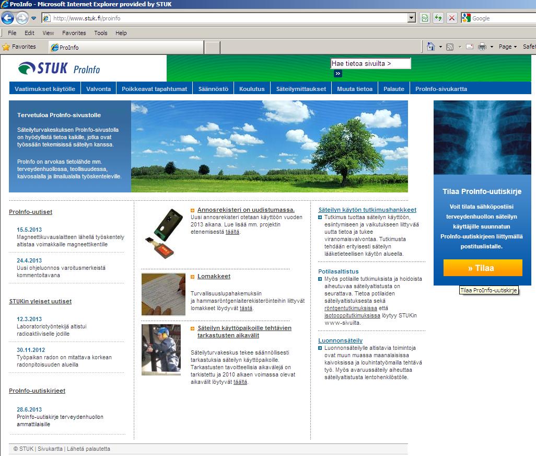Open the recent pages dropdown arrow
The height and width of the screenshot is (456, 536).
click(x=33, y=18)
